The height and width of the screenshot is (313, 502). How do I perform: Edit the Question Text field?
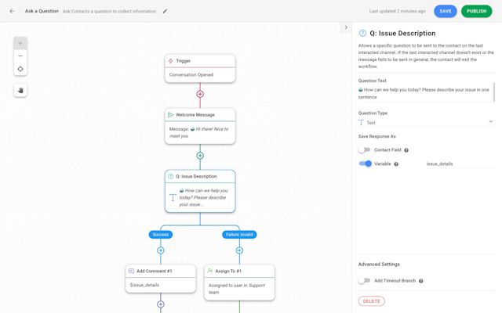pyautogui.click(x=425, y=93)
